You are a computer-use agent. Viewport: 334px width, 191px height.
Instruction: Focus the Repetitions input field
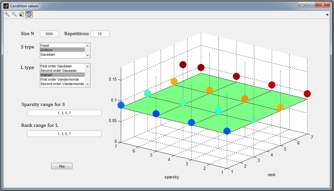(100, 34)
